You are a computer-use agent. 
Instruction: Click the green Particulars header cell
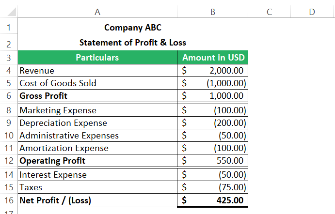97,58
